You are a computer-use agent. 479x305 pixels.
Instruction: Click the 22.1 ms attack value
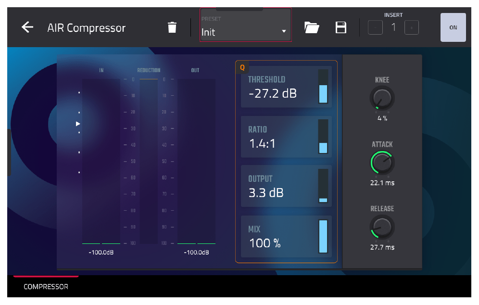(x=382, y=183)
